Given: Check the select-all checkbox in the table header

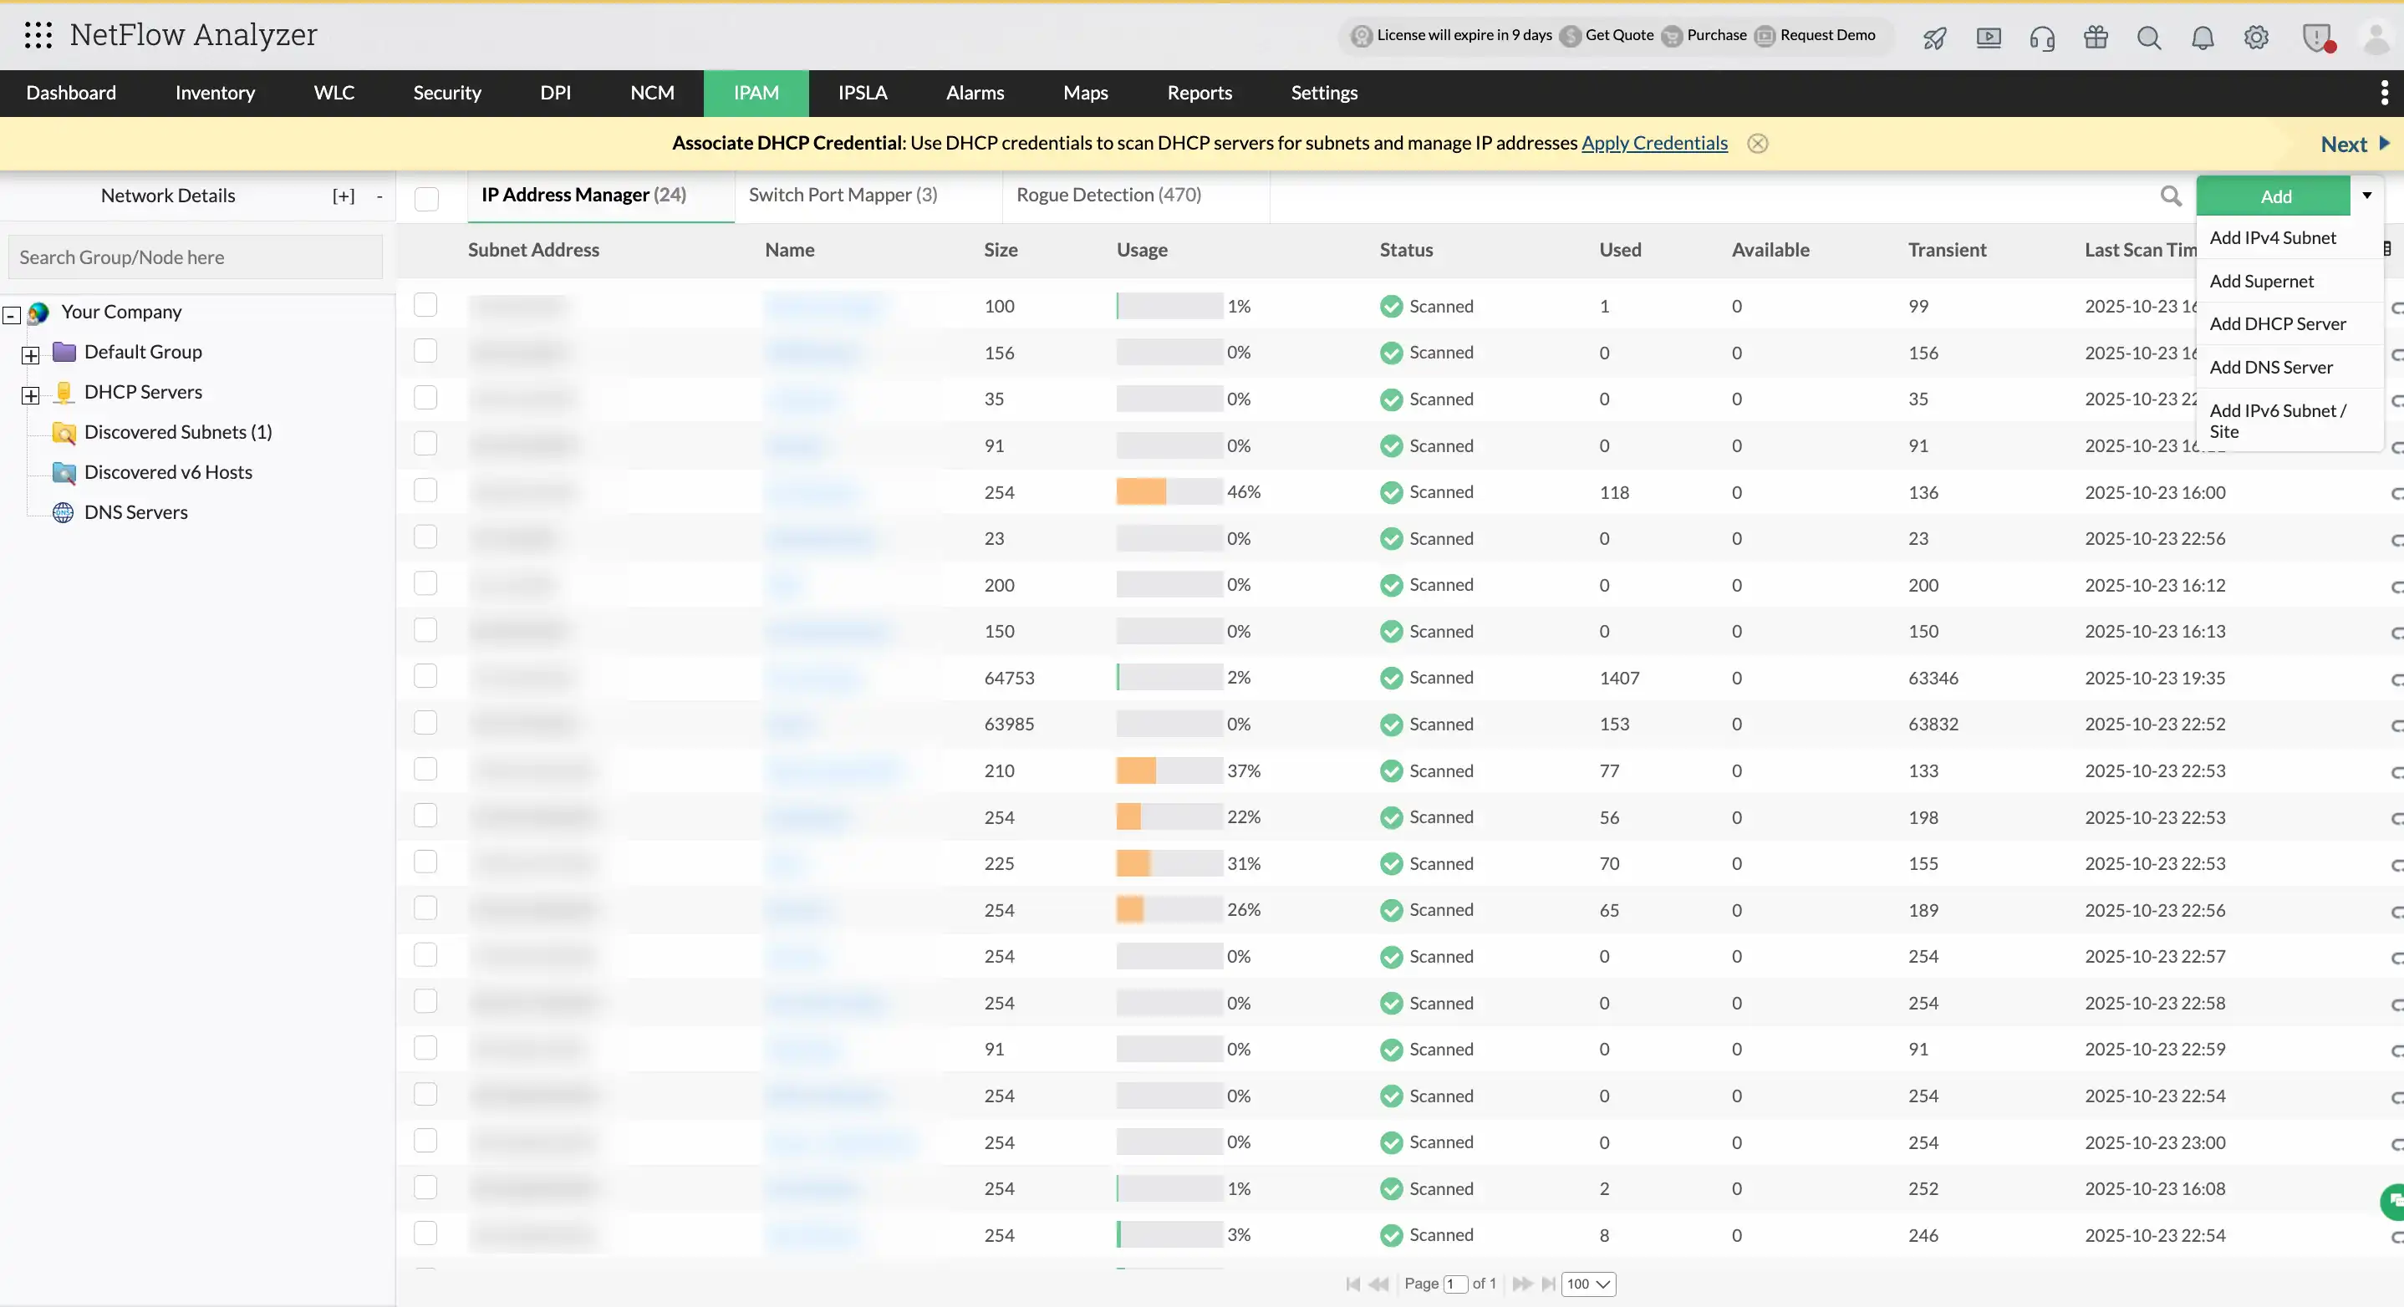Looking at the screenshot, I should [x=426, y=198].
